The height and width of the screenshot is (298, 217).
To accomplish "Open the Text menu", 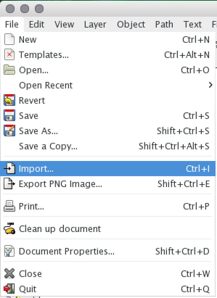I will (x=192, y=24).
